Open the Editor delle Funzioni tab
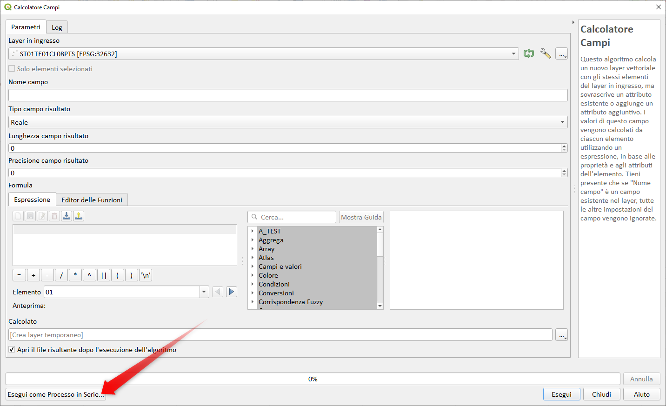 click(92, 200)
